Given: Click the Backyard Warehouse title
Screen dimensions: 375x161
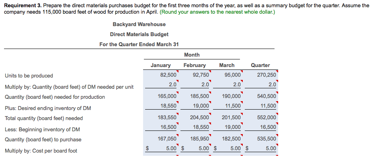Looking at the screenshot, I should pyautogui.click(x=139, y=24).
